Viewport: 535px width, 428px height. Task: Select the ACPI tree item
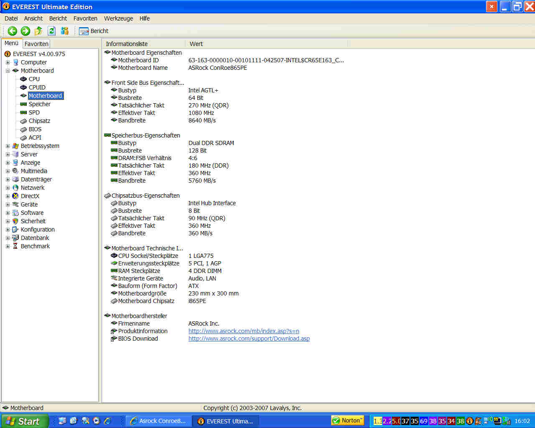click(x=35, y=138)
